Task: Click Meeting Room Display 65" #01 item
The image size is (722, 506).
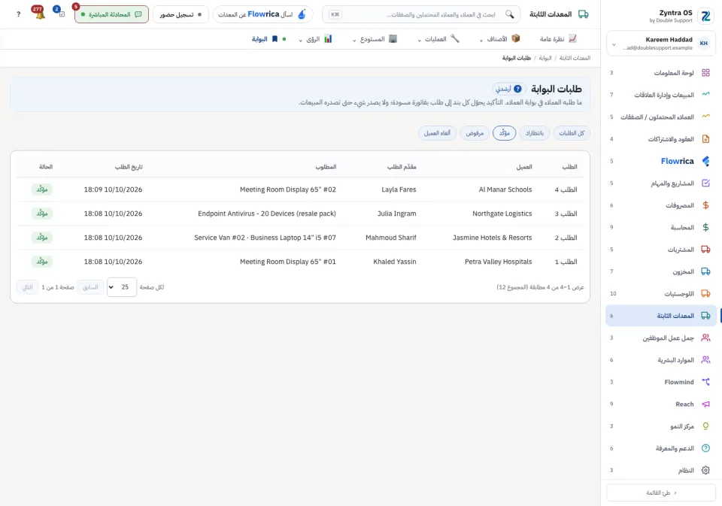Action: pyautogui.click(x=288, y=262)
